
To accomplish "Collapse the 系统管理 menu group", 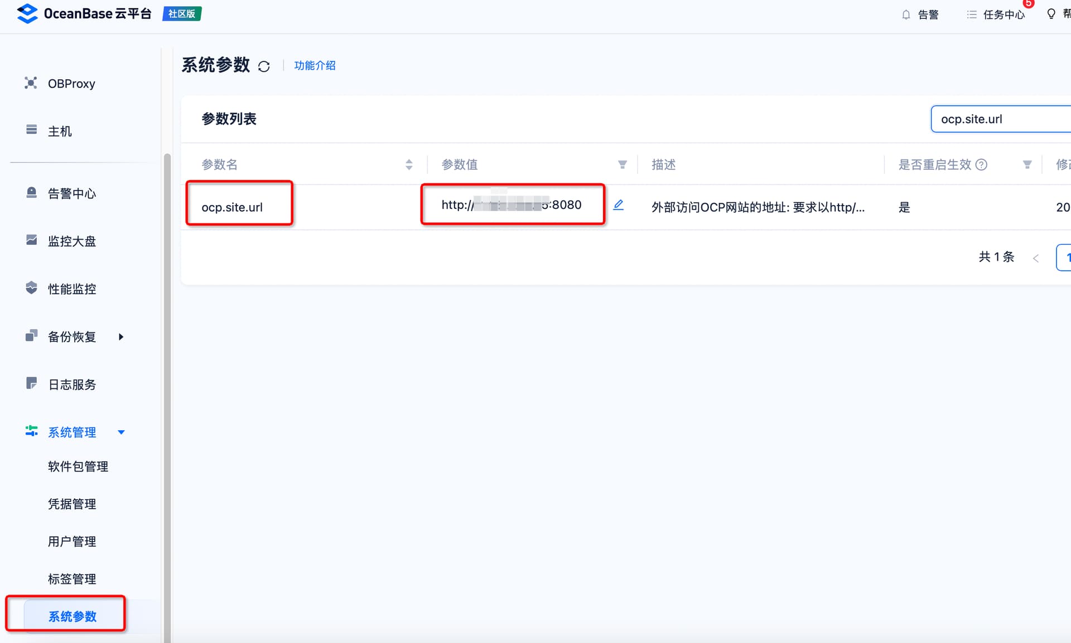I will tap(121, 432).
